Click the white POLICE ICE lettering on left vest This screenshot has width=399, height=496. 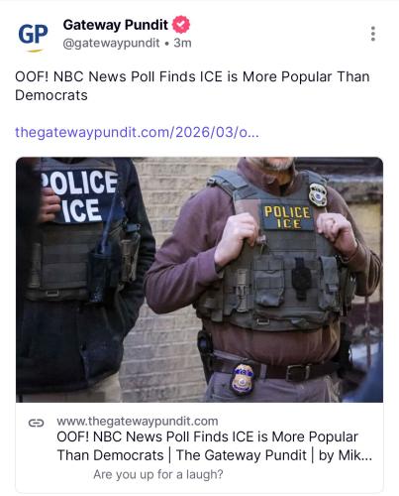click(x=79, y=196)
